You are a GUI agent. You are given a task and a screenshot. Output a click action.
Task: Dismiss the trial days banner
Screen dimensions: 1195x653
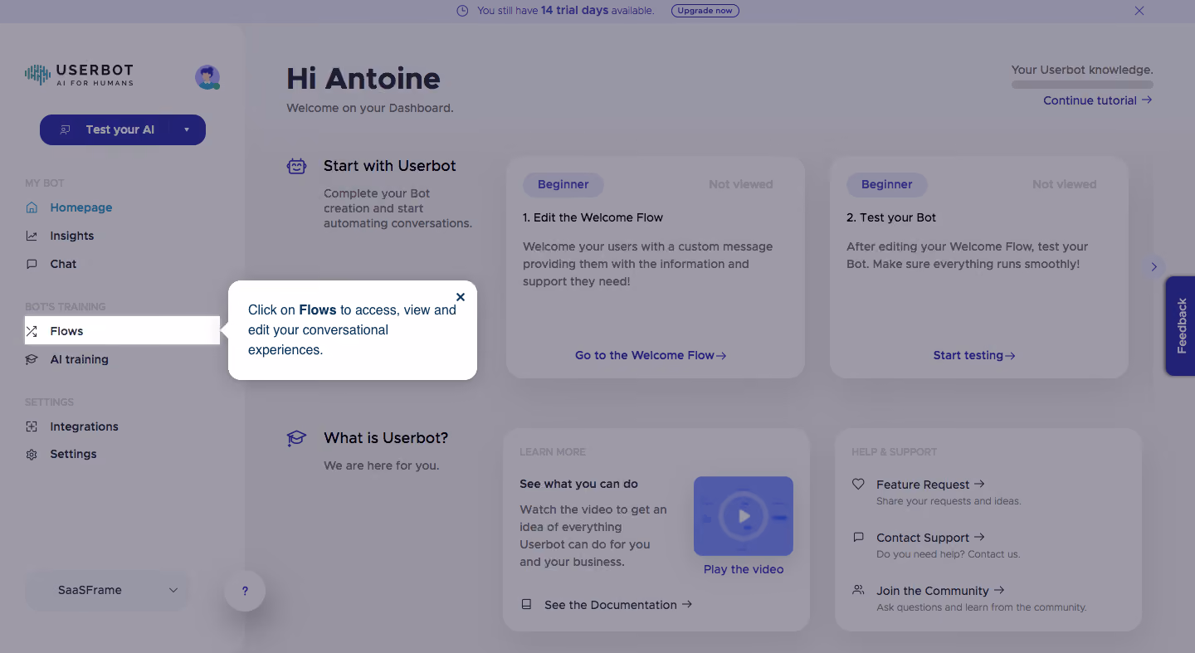[1139, 11]
